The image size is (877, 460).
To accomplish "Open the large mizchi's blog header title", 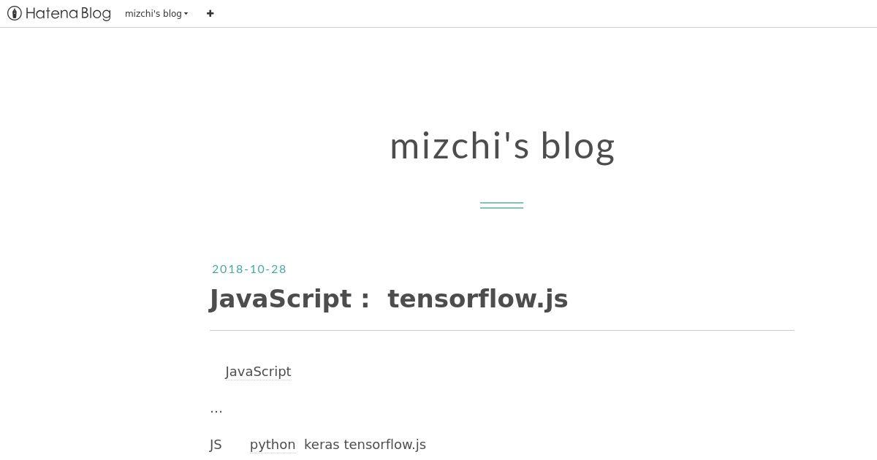I will [502, 145].
